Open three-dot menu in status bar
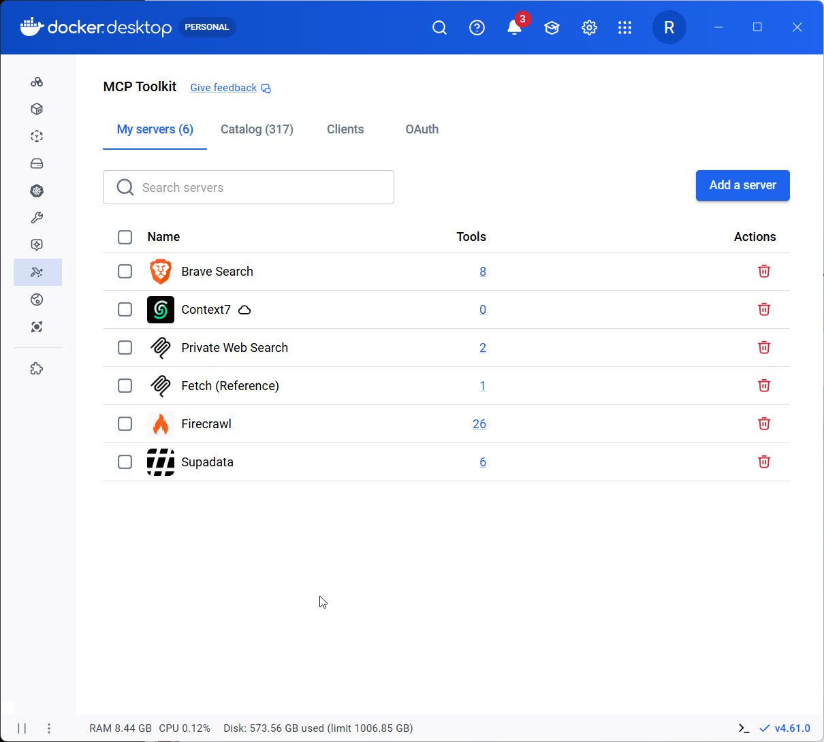This screenshot has height=742, width=824. click(x=49, y=728)
